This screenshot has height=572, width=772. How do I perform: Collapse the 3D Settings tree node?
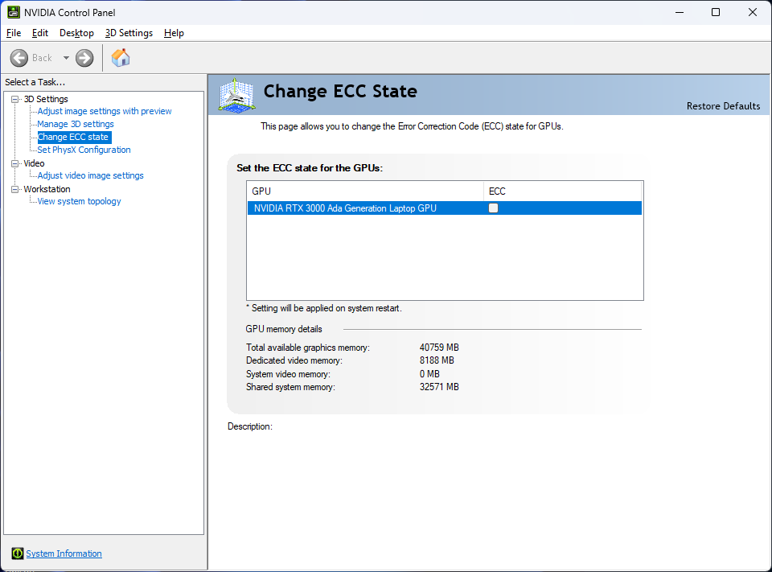pos(14,99)
